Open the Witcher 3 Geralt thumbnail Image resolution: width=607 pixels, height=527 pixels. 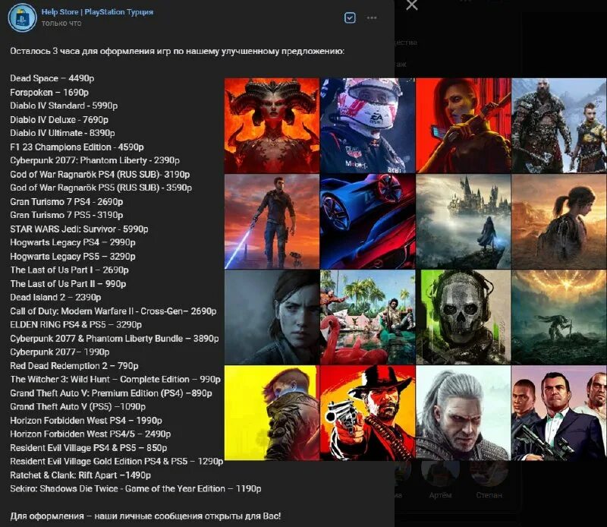click(464, 413)
